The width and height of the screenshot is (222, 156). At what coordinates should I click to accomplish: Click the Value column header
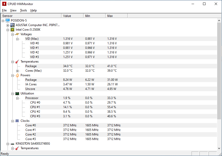tap(72, 16)
